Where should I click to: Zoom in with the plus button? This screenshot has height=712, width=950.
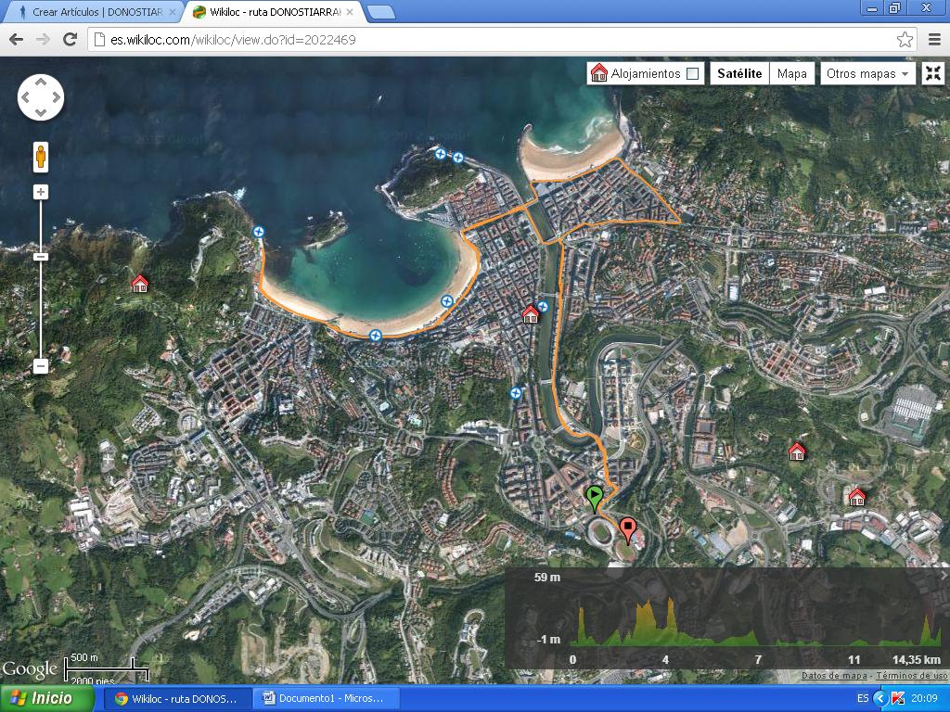point(41,193)
